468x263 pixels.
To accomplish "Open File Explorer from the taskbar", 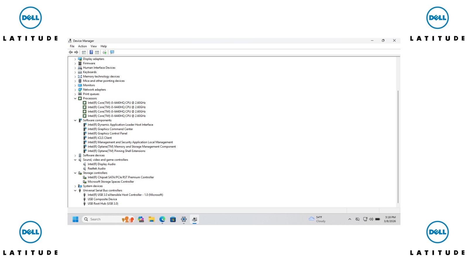I will coord(152,219).
